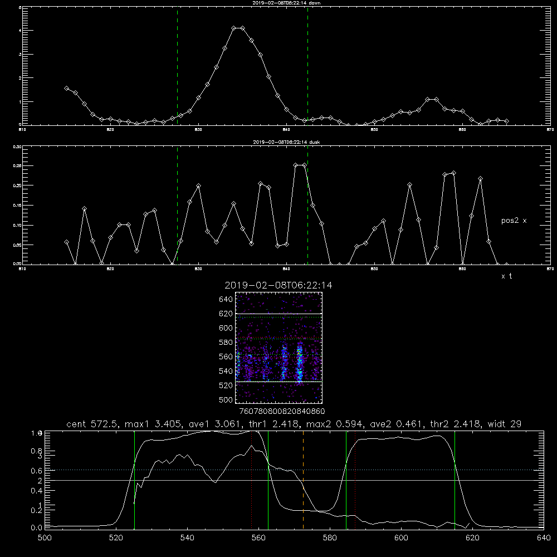Open the spectrogram image thumbnail
The image size is (557, 557).
click(278, 348)
